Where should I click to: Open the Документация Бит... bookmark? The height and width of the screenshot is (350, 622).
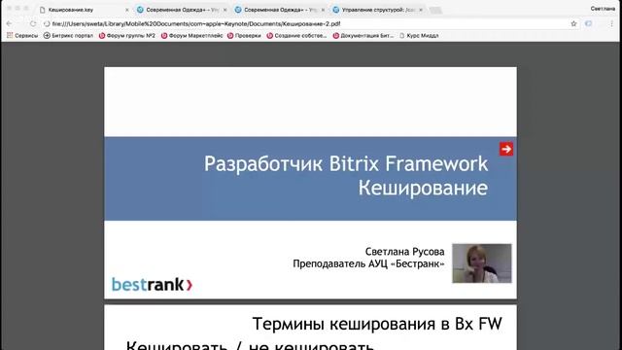point(363,36)
